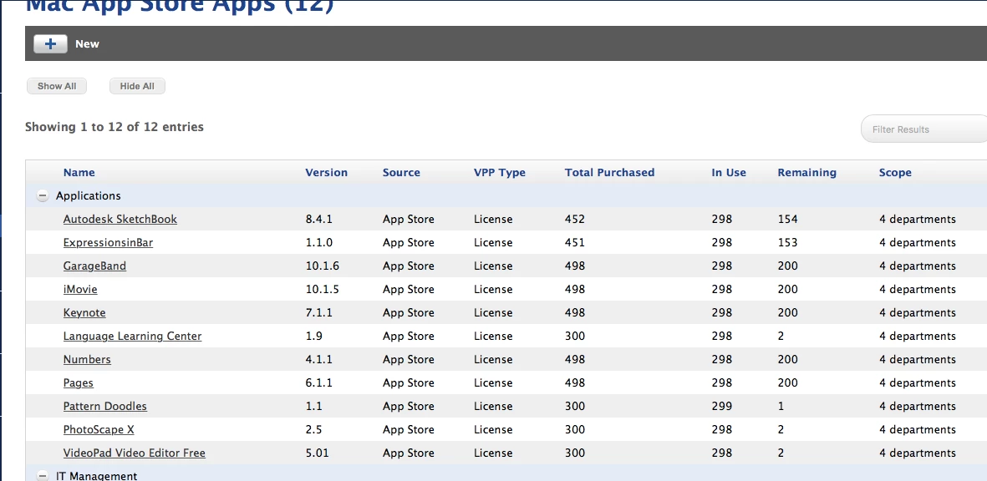Click total purchased 451 cell
Screen dimensions: 987x481
pos(575,243)
